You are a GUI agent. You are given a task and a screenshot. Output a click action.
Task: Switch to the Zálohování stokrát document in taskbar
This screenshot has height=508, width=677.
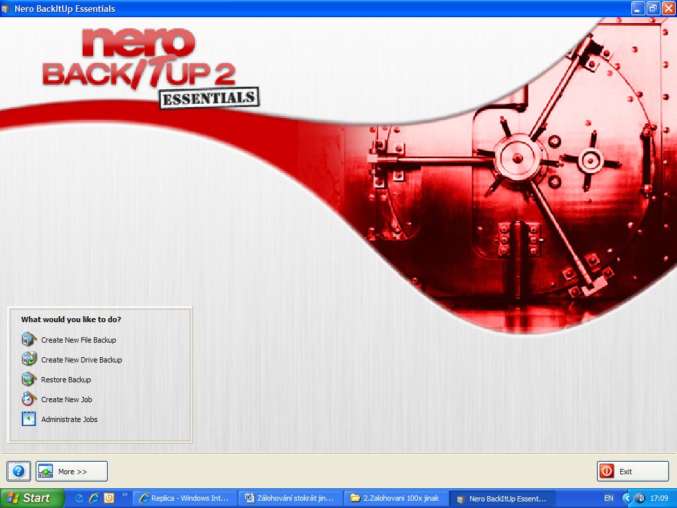(x=290, y=498)
